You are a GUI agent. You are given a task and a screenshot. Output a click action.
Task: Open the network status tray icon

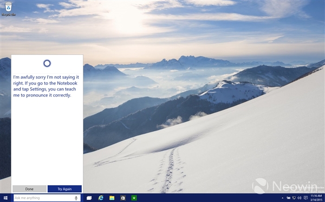[x=294, y=198]
